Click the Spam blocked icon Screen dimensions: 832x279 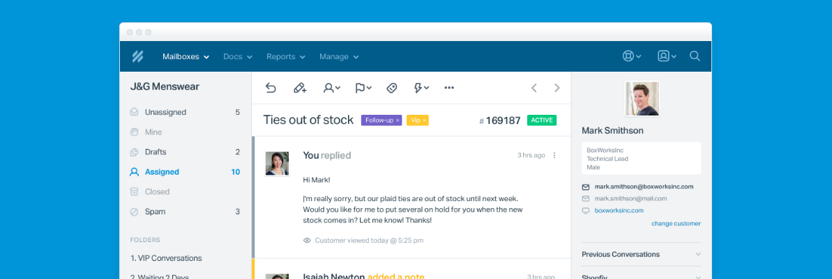pyautogui.click(x=134, y=212)
